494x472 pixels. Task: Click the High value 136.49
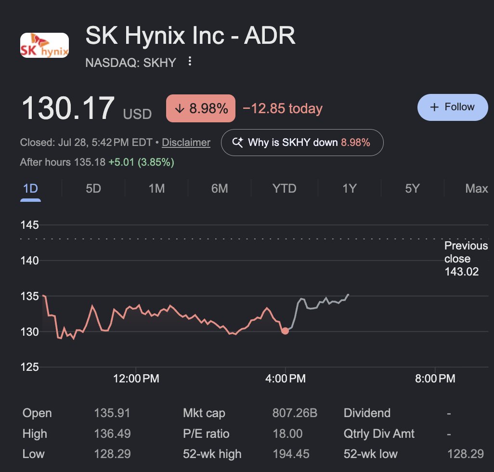(x=113, y=433)
